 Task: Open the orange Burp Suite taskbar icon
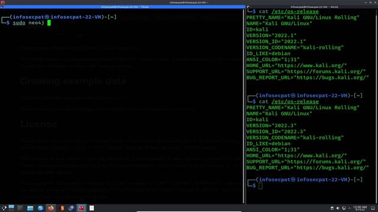62,208
